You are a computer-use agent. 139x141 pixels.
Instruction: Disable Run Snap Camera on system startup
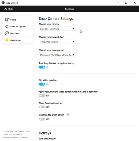click(42, 67)
